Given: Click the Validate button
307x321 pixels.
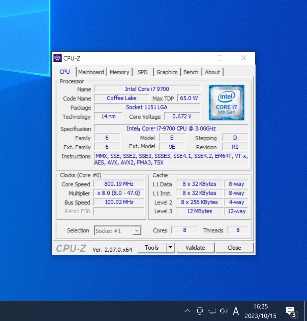Looking at the screenshot, I should click(195, 248).
